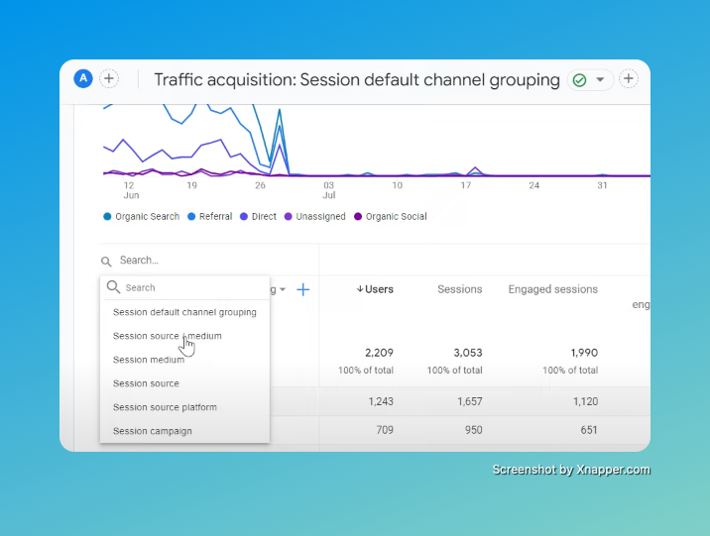This screenshot has width=710, height=536.
Task: Click the blue "A" segment badge
Action: 83,79
